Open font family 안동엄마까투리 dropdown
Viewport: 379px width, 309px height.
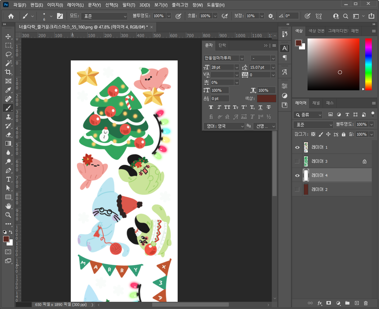242,58
